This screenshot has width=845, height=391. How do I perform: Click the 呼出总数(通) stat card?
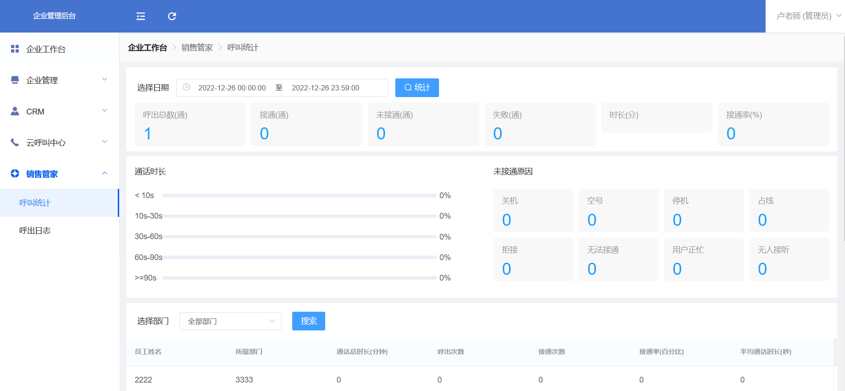pos(190,124)
